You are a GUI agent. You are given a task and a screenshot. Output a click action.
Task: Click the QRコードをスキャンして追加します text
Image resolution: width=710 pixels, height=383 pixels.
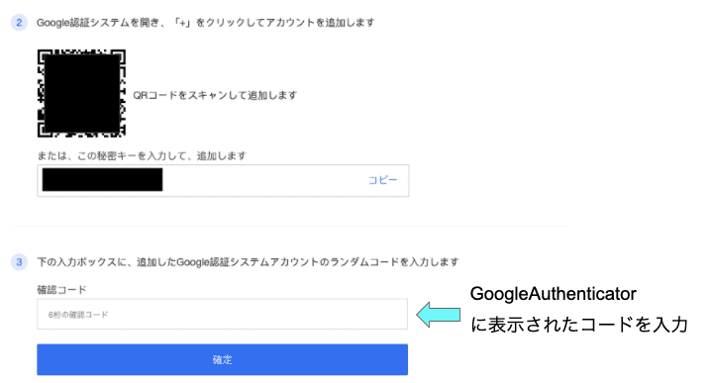pyautogui.click(x=215, y=96)
